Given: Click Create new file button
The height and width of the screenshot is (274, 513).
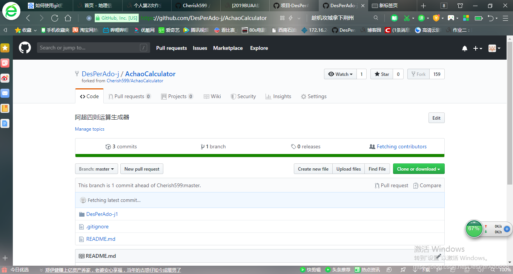Looking at the screenshot, I should click(x=313, y=169).
